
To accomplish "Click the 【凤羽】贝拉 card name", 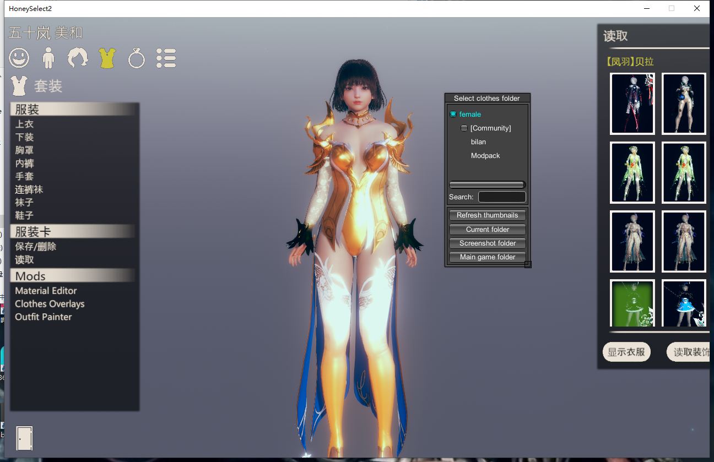I will tap(629, 62).
